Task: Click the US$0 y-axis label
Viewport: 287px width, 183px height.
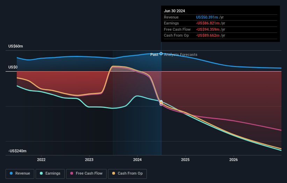Action: click(x=13, y=67)
